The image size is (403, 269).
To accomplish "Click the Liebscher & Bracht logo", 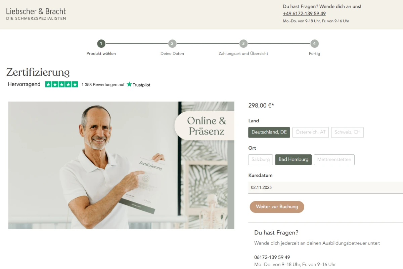I will 36,14.
